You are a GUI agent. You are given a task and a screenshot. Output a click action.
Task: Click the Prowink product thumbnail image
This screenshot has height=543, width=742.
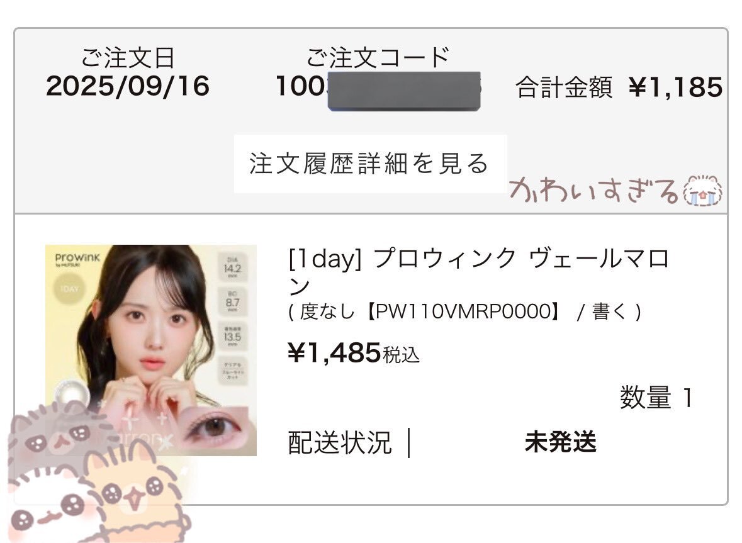(x=151, y=350)
